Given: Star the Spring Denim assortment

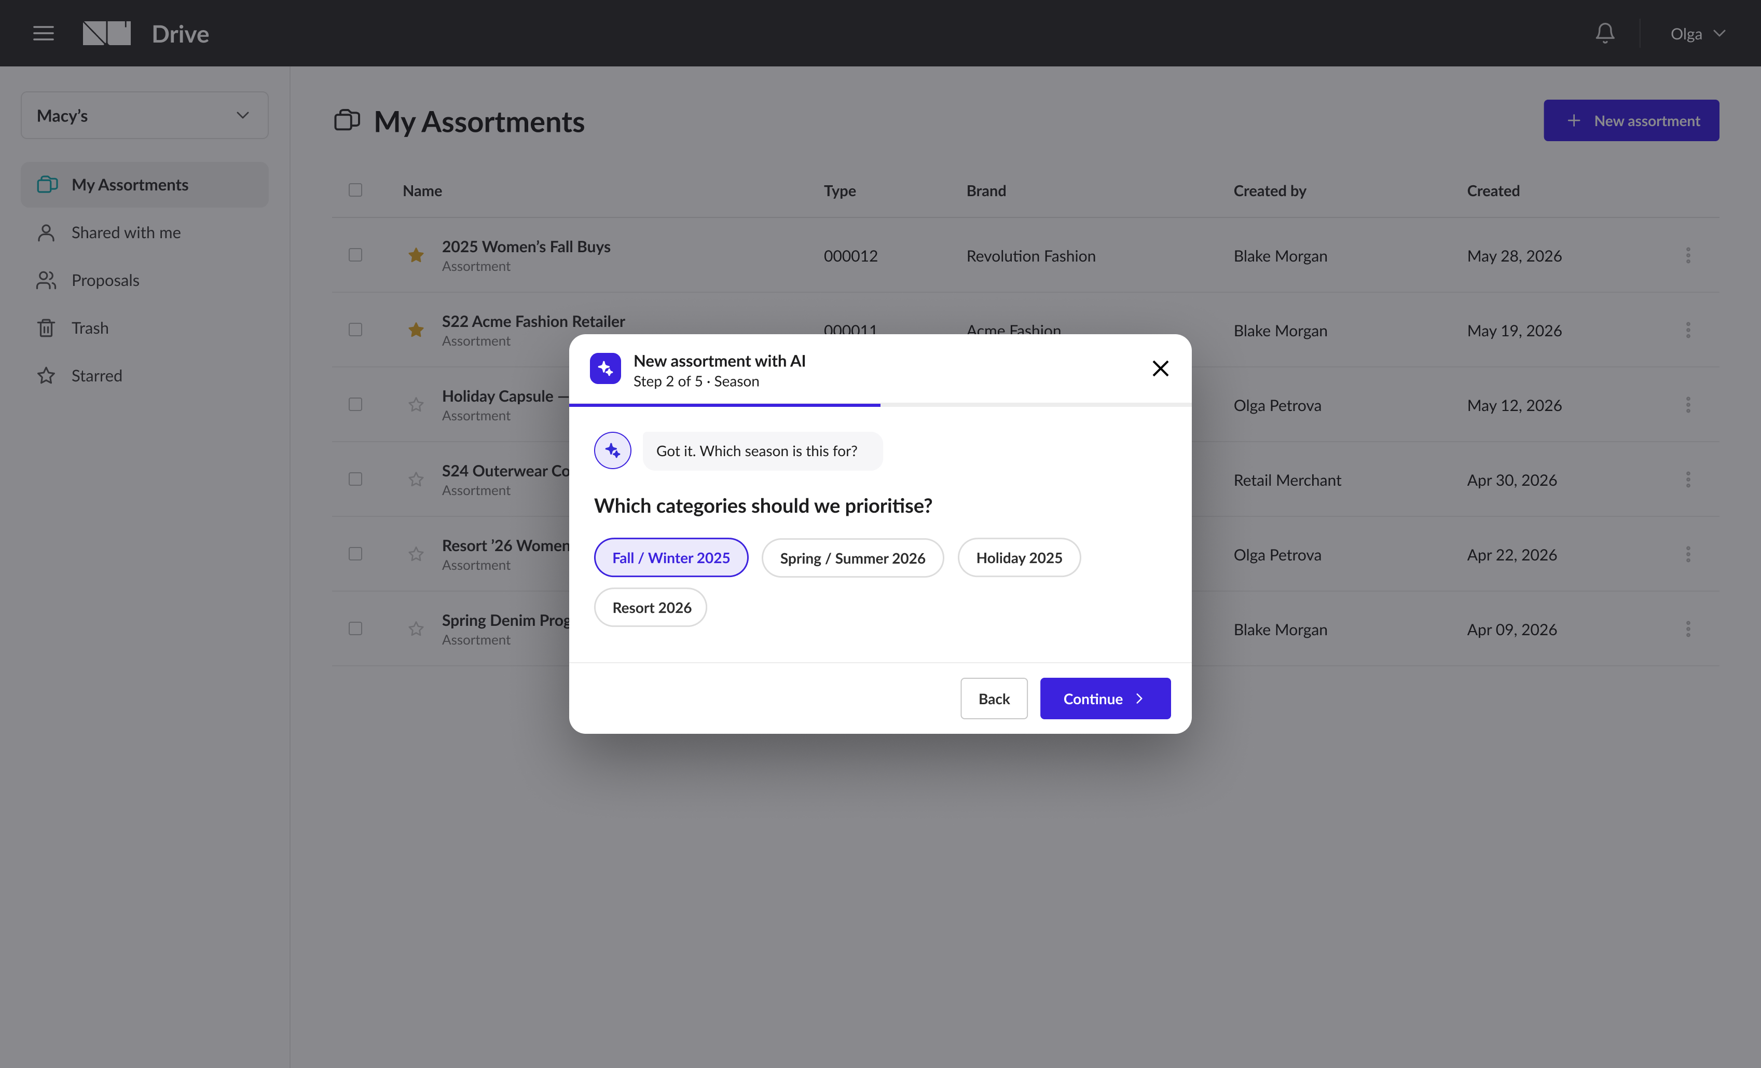Looking at the screenshot, I should pyautogui.click(x=416, y=629).
